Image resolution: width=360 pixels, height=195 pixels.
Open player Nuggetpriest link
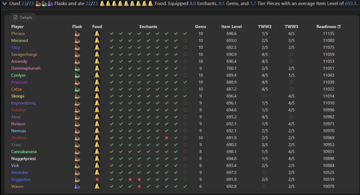(x=24, y=159)
